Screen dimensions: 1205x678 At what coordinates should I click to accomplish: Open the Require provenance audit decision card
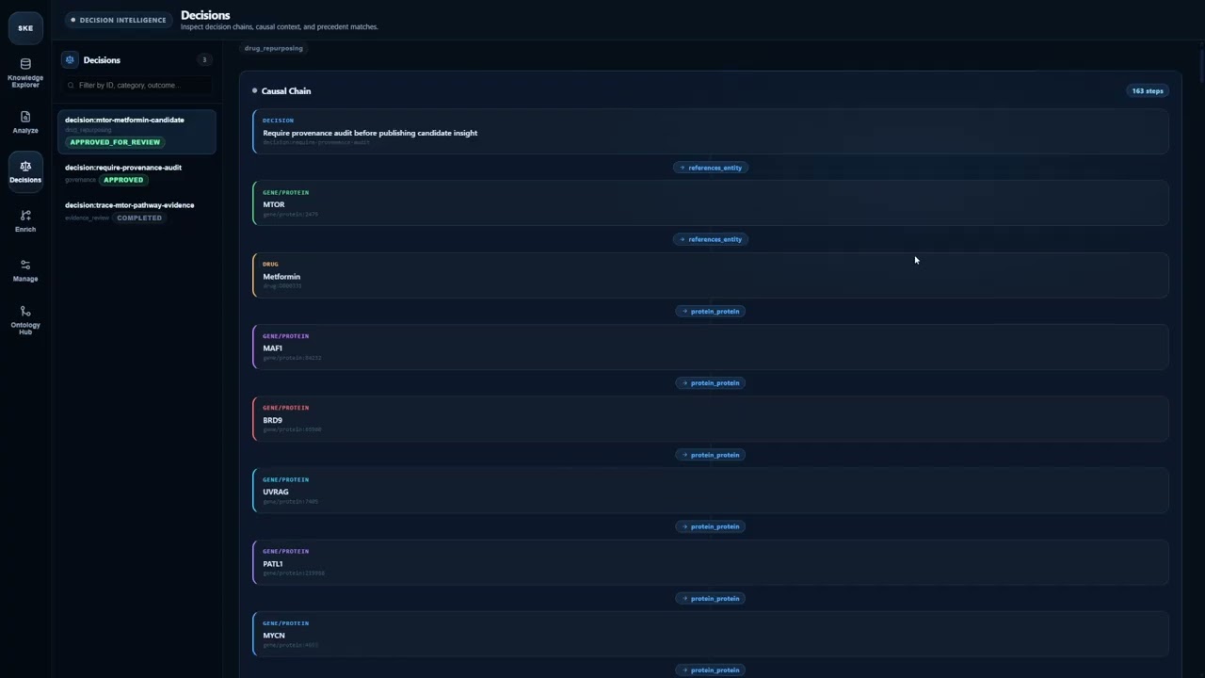711,131
